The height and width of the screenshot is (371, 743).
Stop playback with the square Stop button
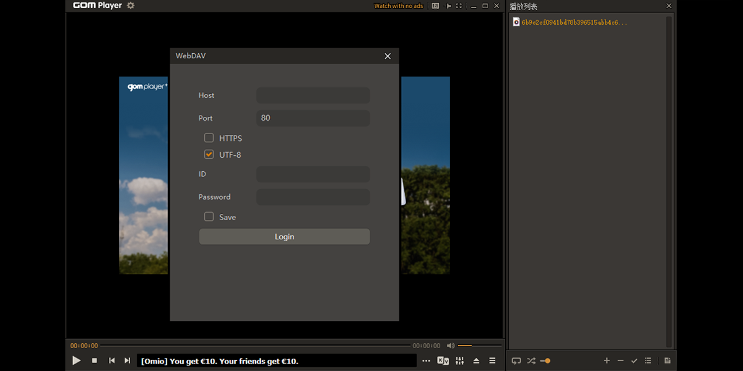tap(95, 360)
